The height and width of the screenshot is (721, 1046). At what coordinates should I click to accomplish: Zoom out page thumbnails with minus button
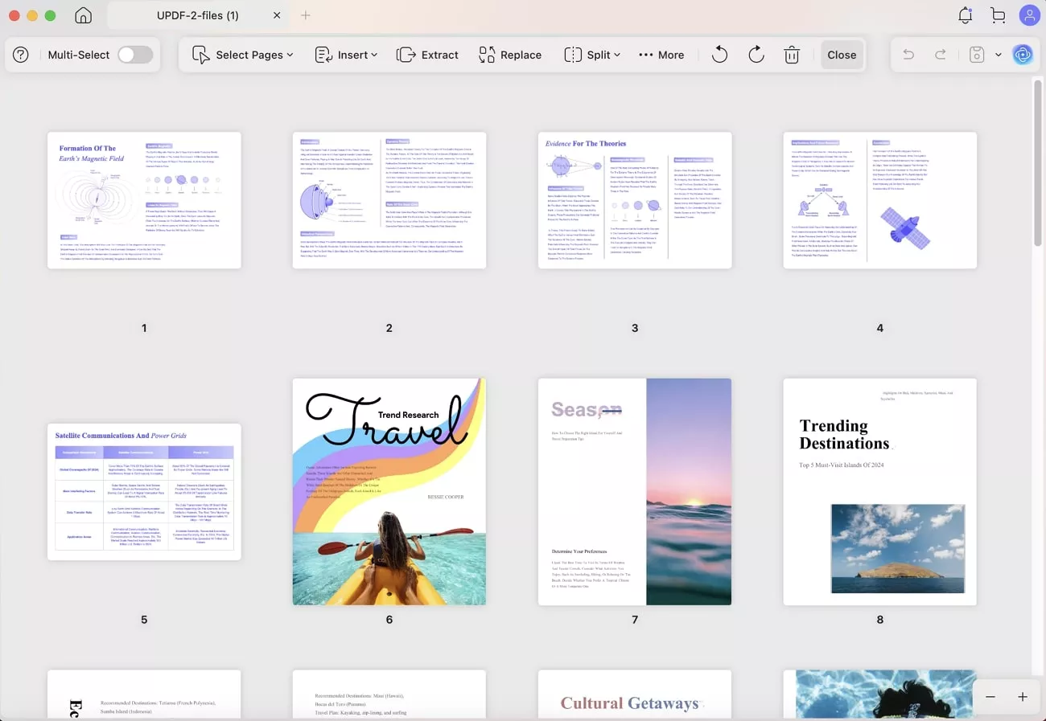(990, 697)
